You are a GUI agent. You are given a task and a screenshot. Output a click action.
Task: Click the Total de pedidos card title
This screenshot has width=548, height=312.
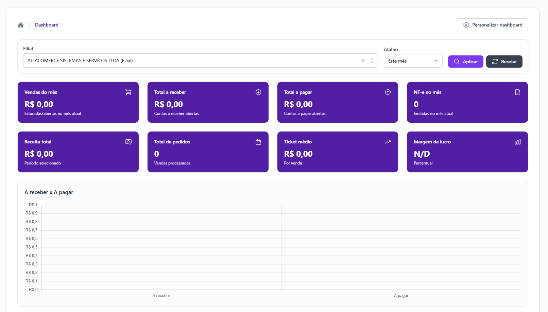[172, 142]
